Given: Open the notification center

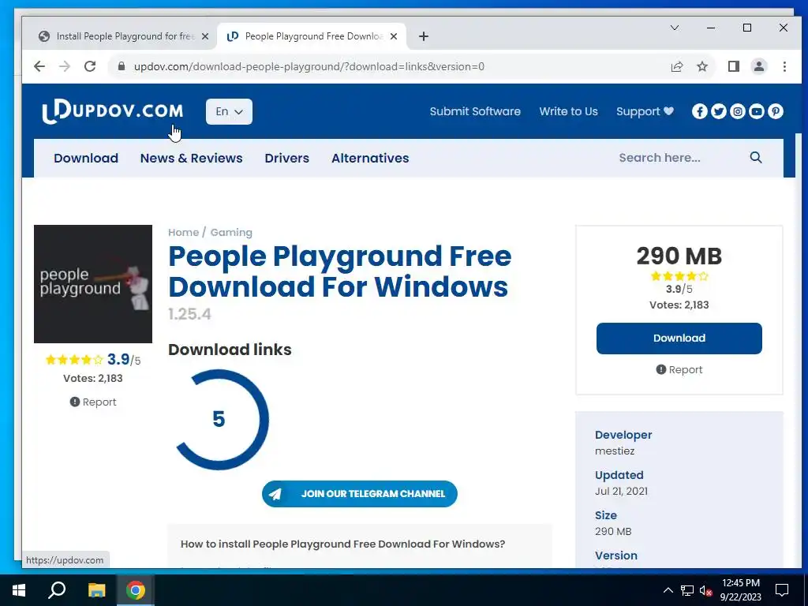Looking at the screenshot, I should (x=782, y=590).
